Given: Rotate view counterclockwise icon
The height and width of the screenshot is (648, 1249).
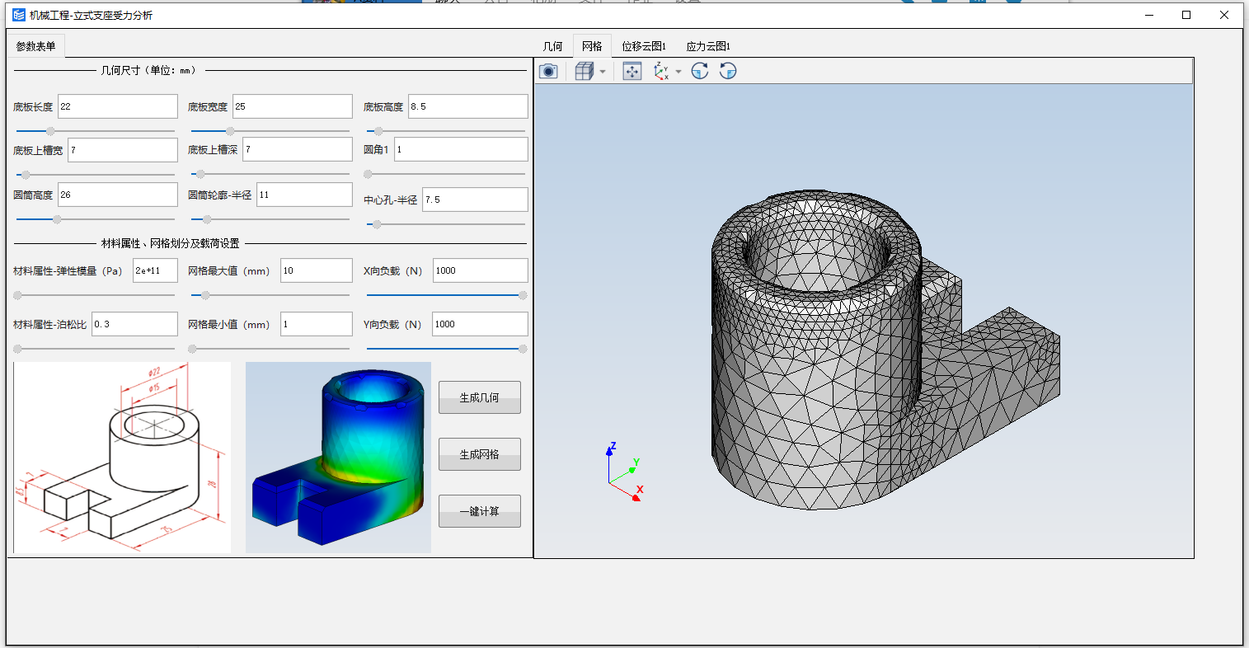Looking at the screenshot, I should [x=728, y=72].
